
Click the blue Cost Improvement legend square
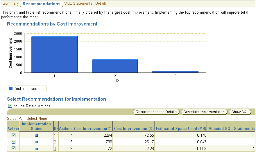pos(11,89)
